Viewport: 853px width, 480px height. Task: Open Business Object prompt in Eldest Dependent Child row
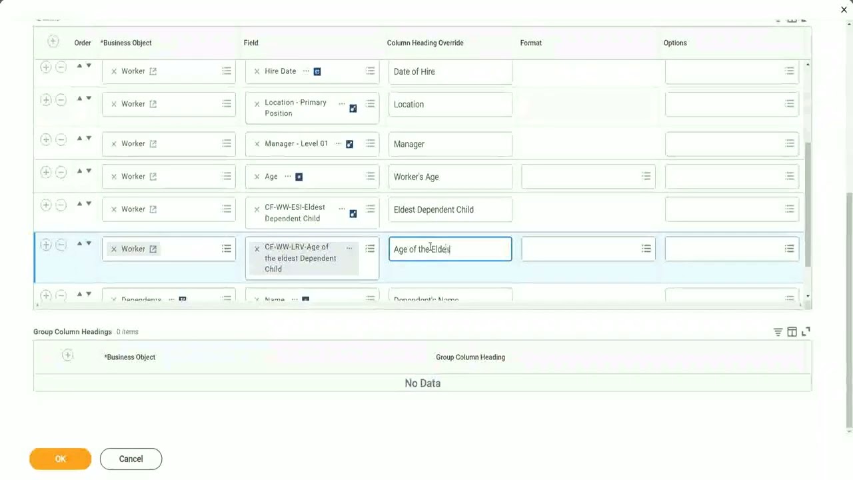coord(227,209)
